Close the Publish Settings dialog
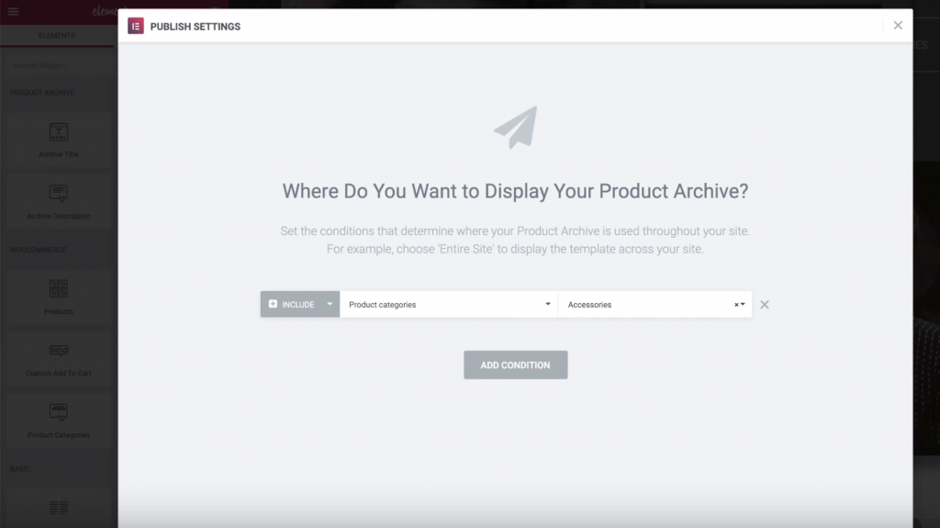The height and width of the screenshot is (528, 940). pyautogui.click(x=898, y=26)
